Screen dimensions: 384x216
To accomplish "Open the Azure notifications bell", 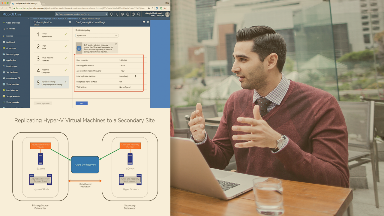I will 111,14.
